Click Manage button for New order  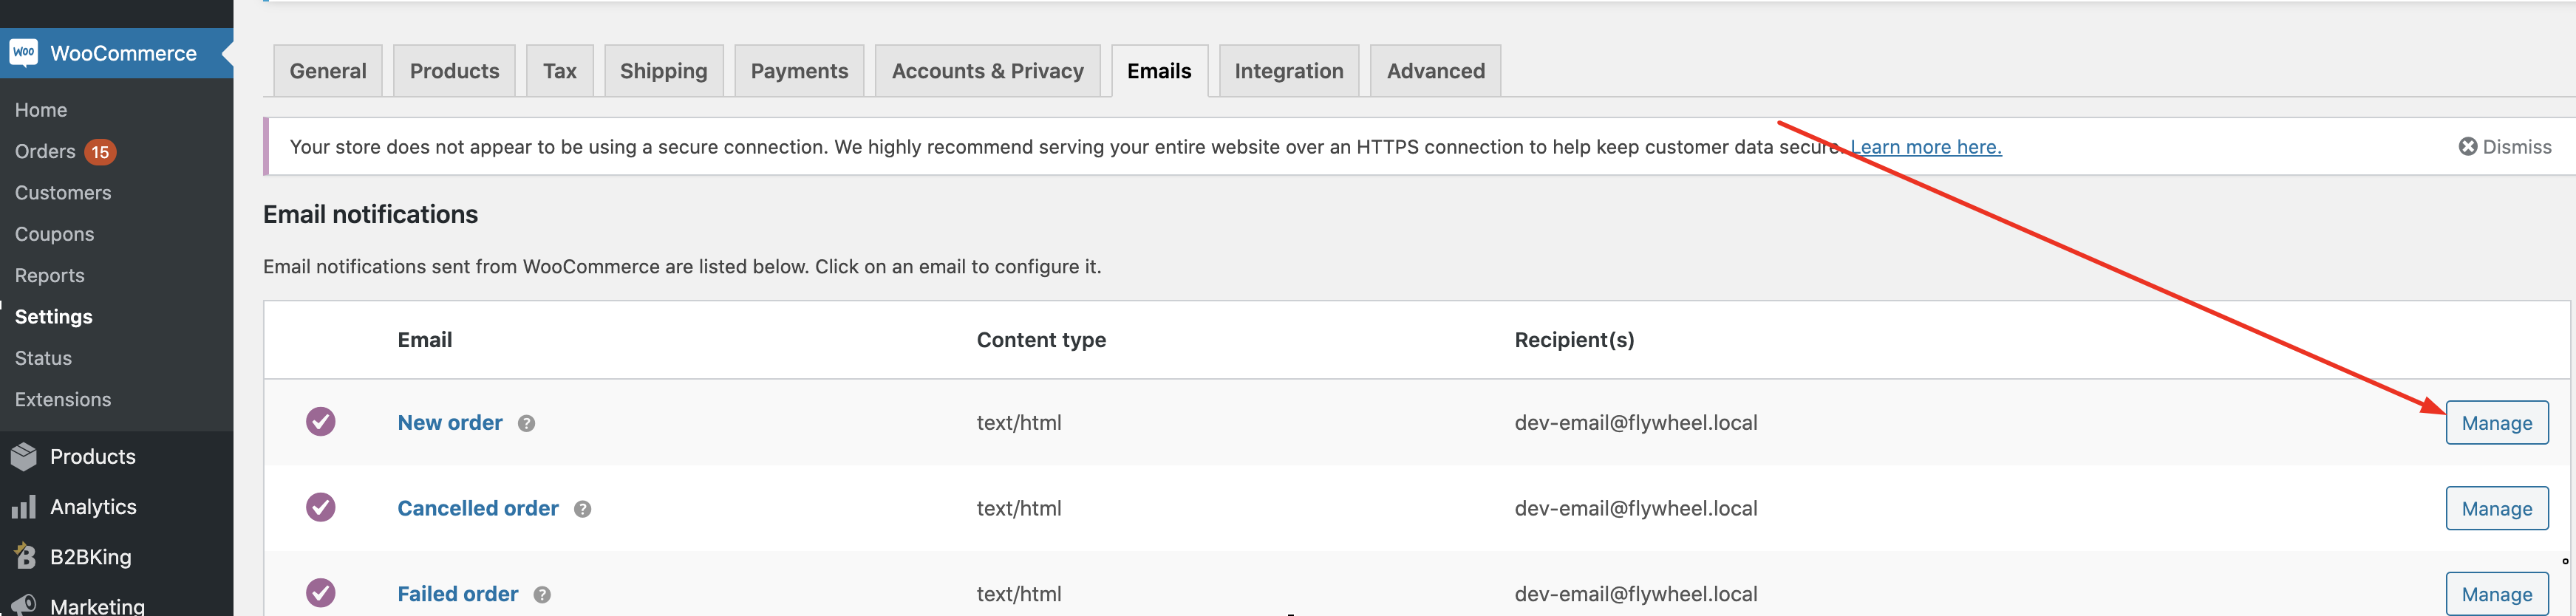tap(2496, 423)
